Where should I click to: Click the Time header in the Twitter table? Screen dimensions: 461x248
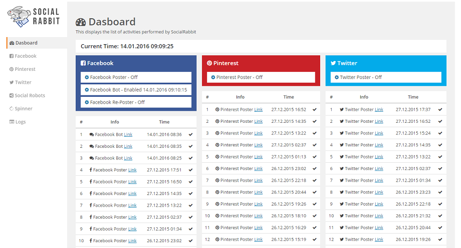pos(413,97)
